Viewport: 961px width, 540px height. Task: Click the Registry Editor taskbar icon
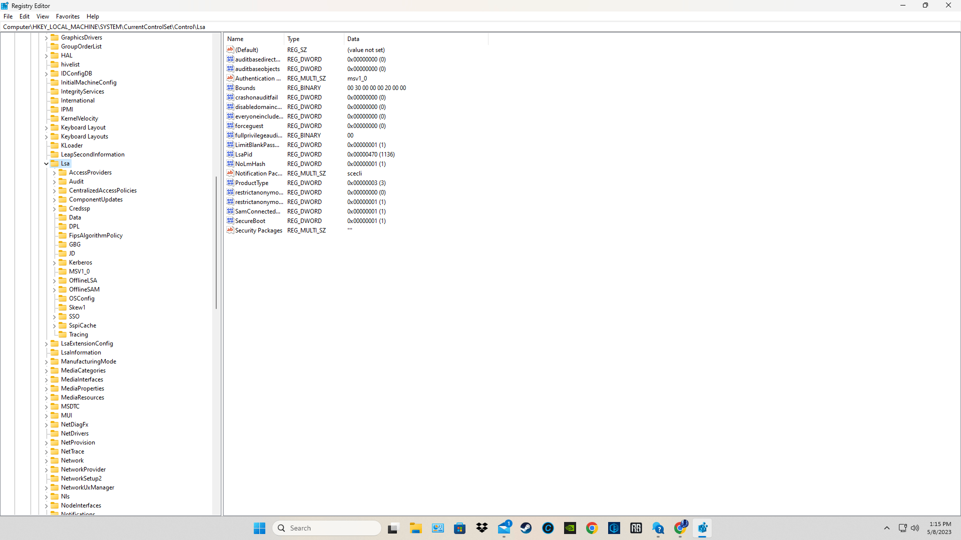pos(702,528)
